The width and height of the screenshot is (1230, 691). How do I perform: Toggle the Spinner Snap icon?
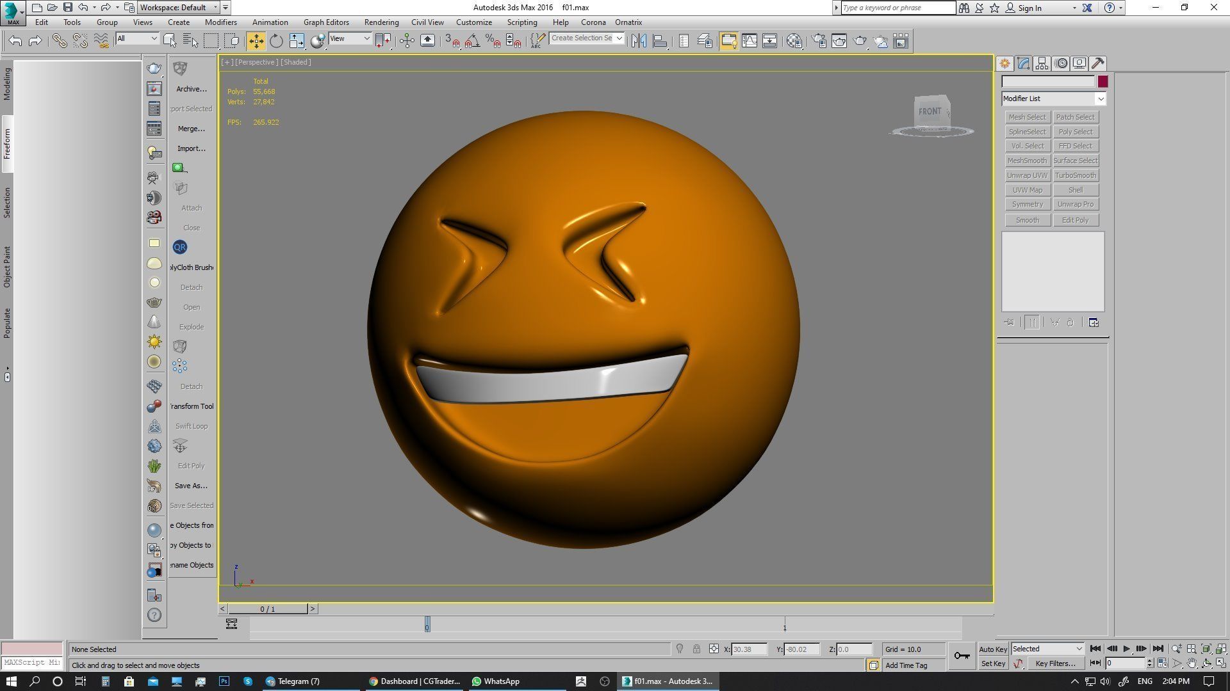click(513, 41)
